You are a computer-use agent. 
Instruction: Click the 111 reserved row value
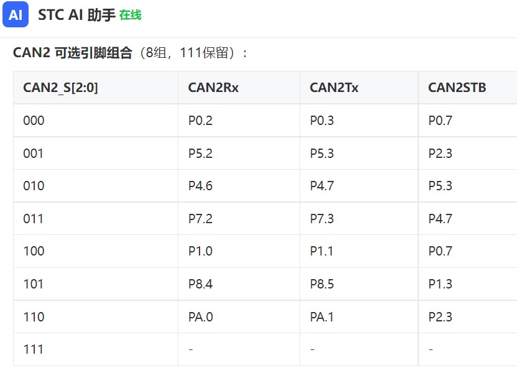click(34, 349)
